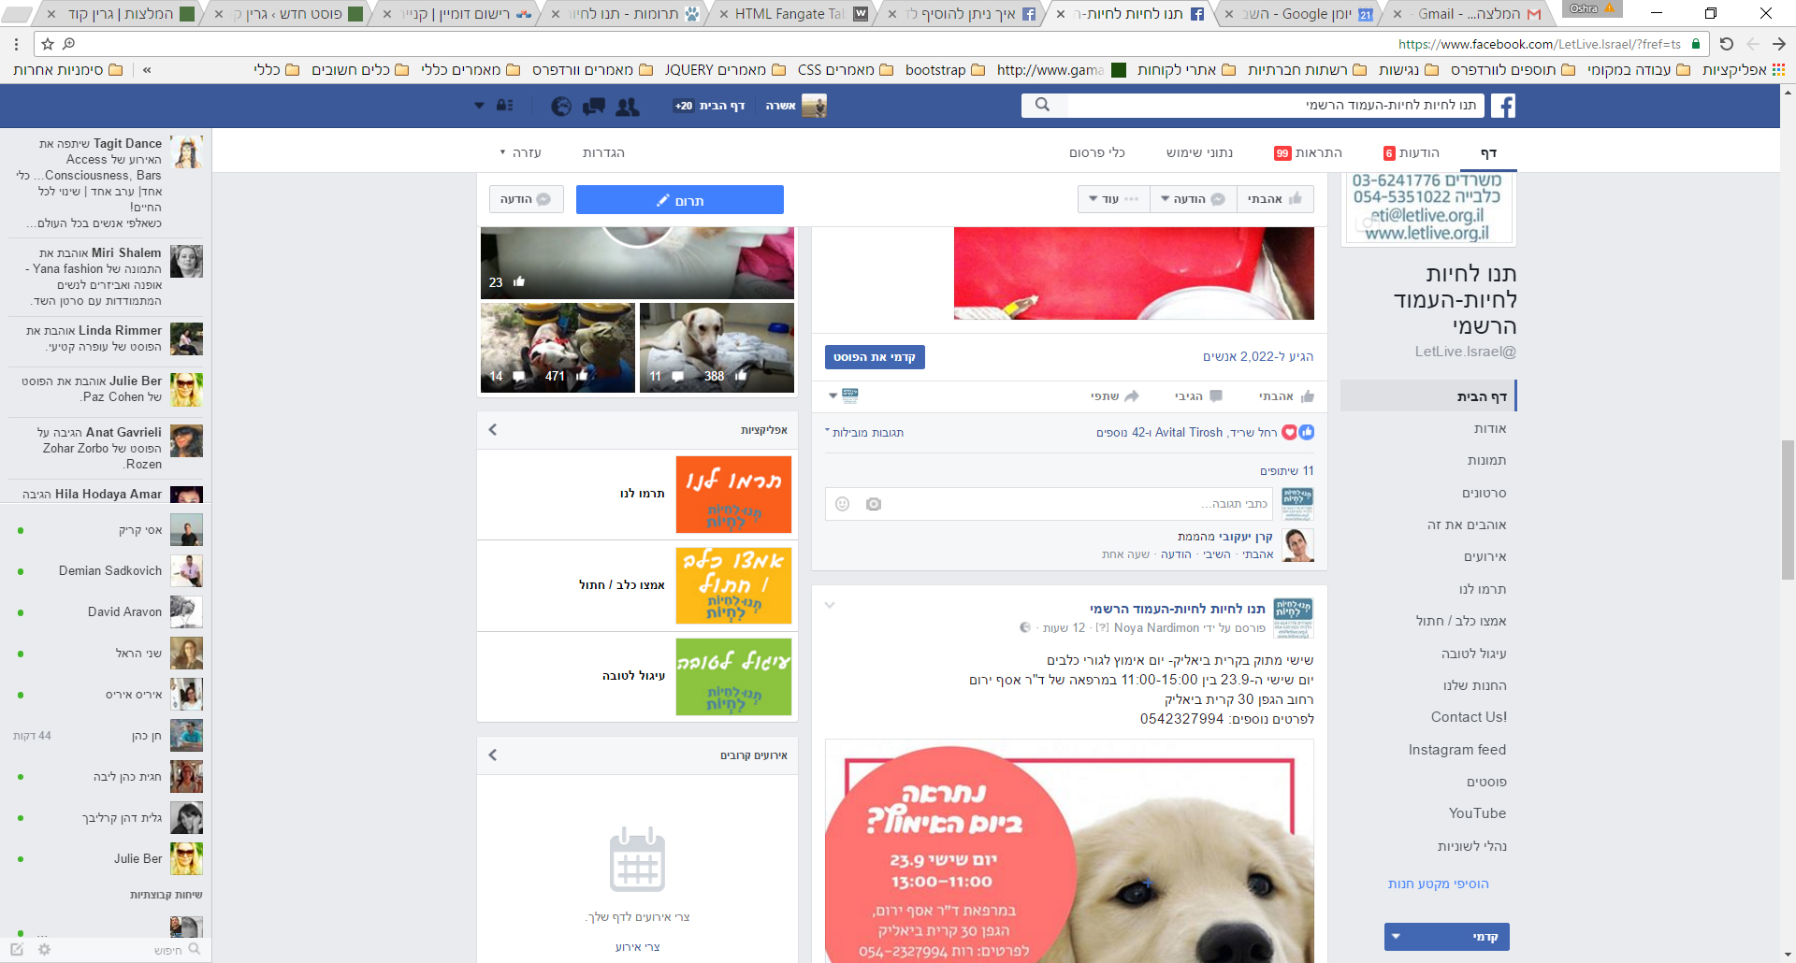Click the search magnifier icon
The image size is (1796, 963).
coord(1042,106)
